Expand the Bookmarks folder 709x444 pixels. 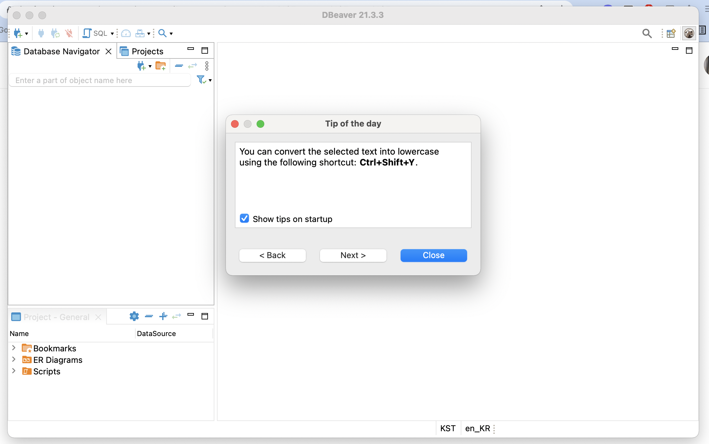[x=14, y=348]
